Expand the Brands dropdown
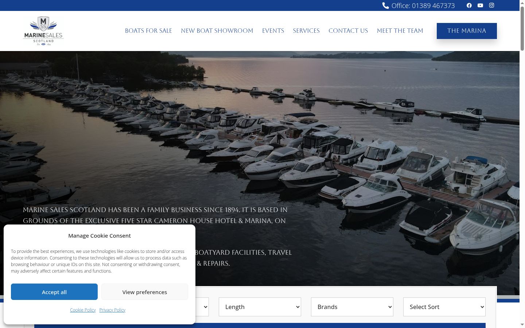This screenshot has height=328, width=525. point(352,307)
